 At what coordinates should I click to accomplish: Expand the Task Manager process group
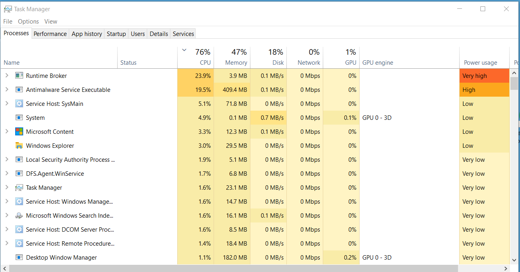[x=6, y=187]
